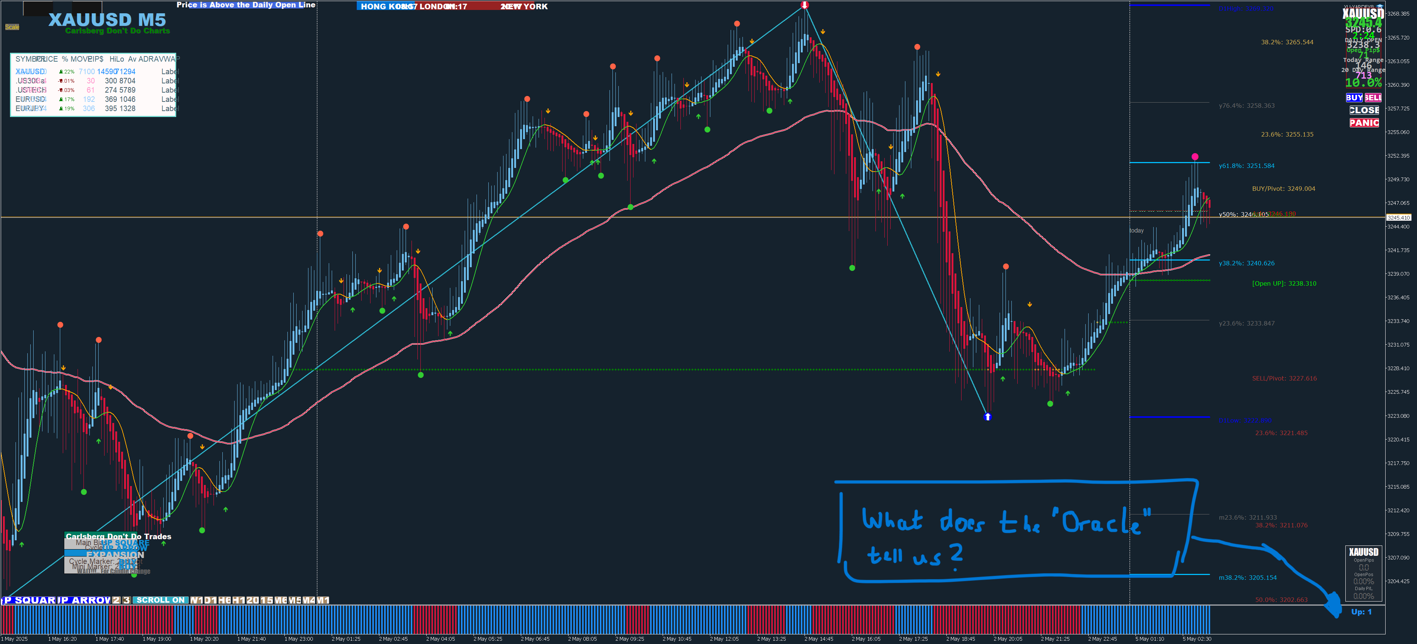Click the number 2 button in bottom bar
The width and height of the screenshot is (1417, 644).
(x=116, y=600)
